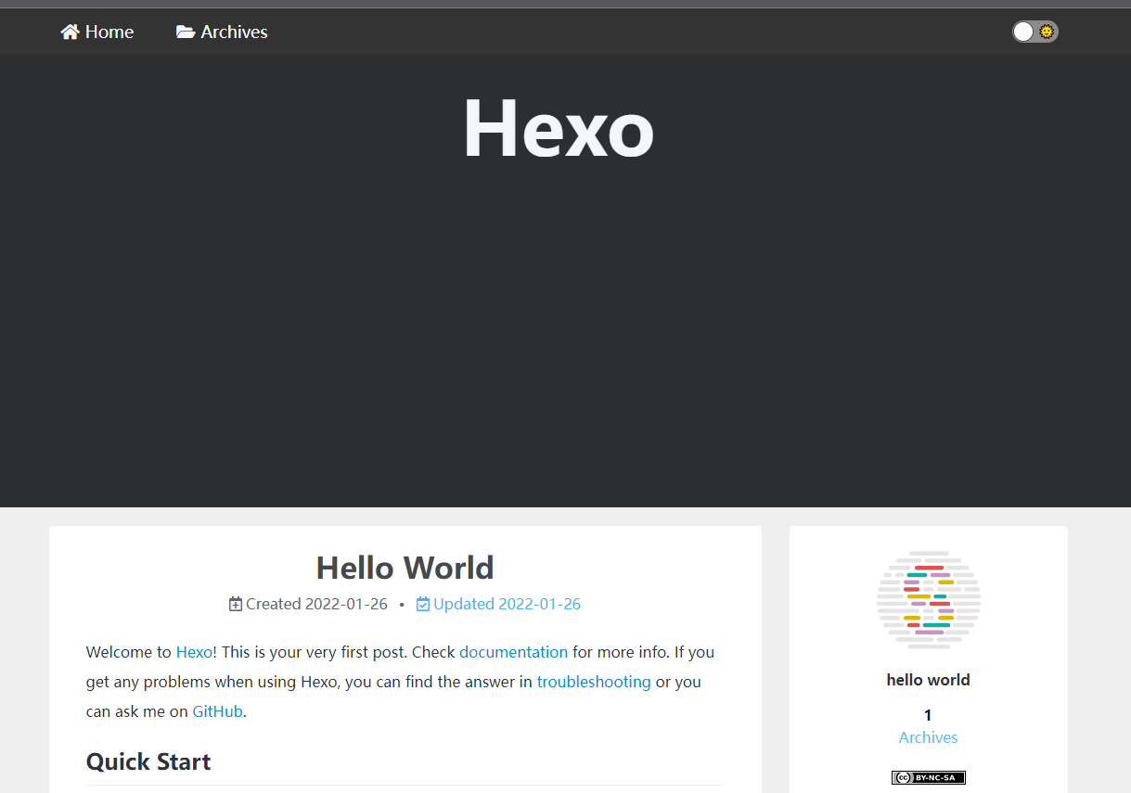The image size is (1131, 793).
Task: Click the Created 2022-01-26 text
Action: (x=316, y=604)
